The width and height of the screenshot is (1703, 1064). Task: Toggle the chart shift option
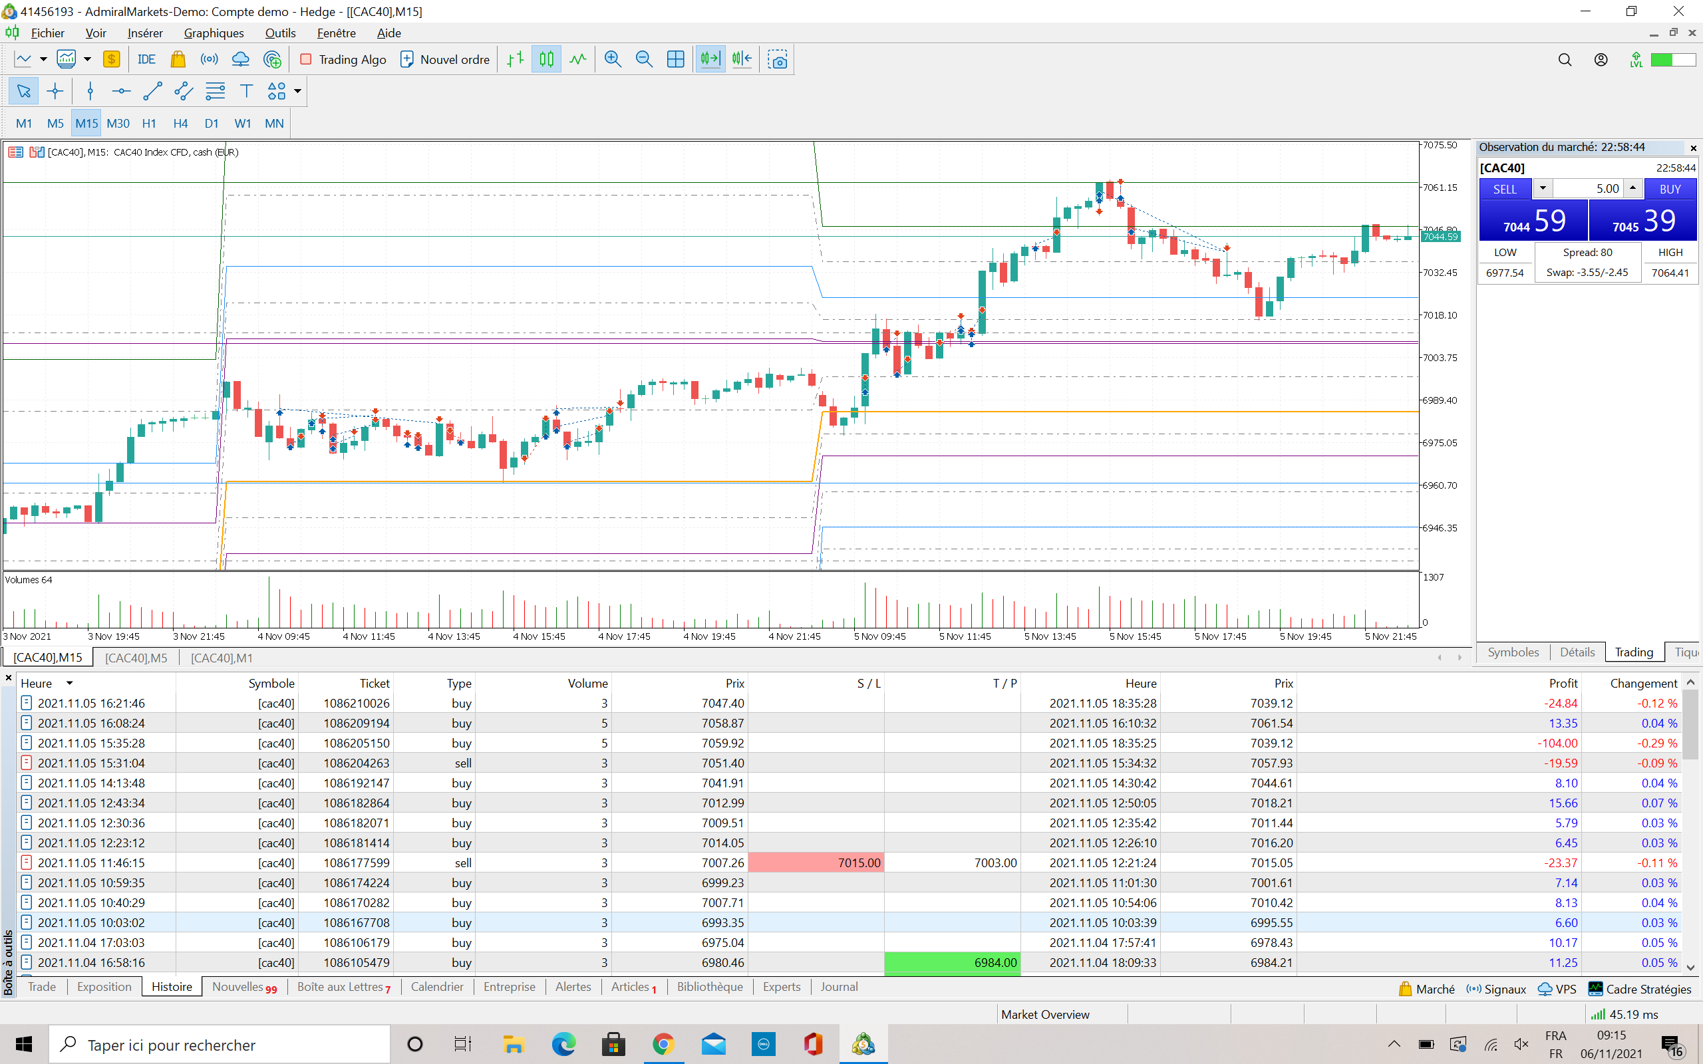tap(741, 60)
